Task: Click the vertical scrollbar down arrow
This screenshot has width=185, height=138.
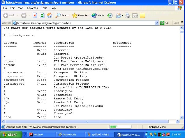Action: 182,117
